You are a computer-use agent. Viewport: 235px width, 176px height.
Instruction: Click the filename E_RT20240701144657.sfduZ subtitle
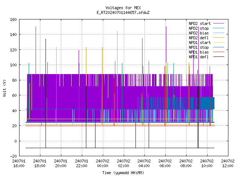[x=123, y=12]
